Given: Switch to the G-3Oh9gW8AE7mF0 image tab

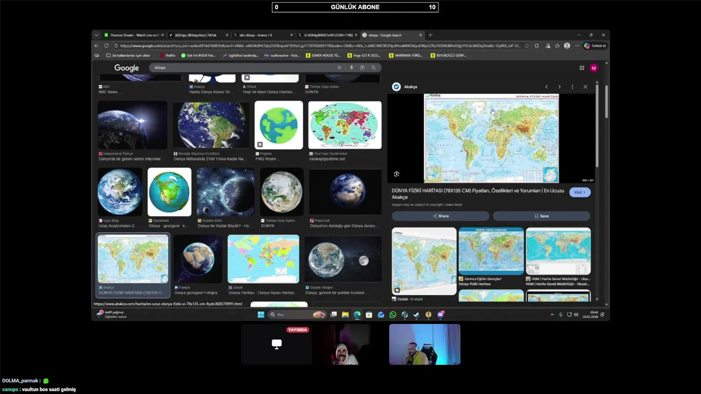Looking at the screenshot, I should click(328, 35).
